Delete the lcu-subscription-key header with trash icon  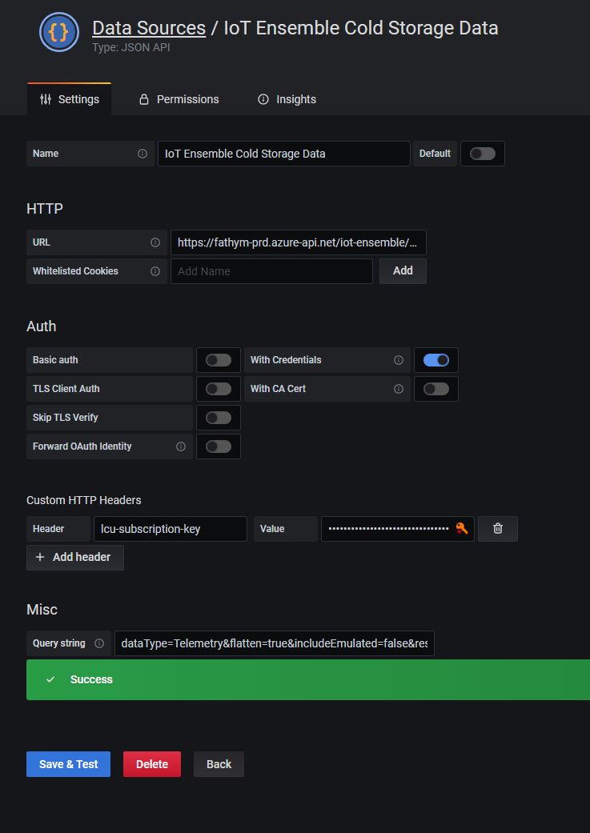[x=497, y=529]
